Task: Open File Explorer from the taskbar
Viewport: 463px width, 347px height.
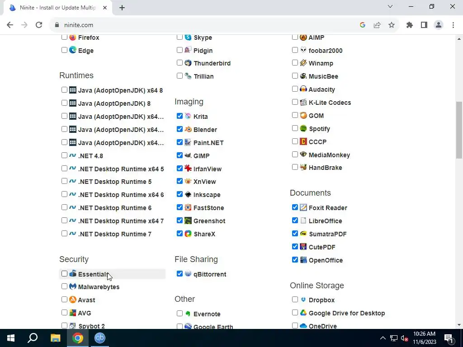Action: (55, 338)
